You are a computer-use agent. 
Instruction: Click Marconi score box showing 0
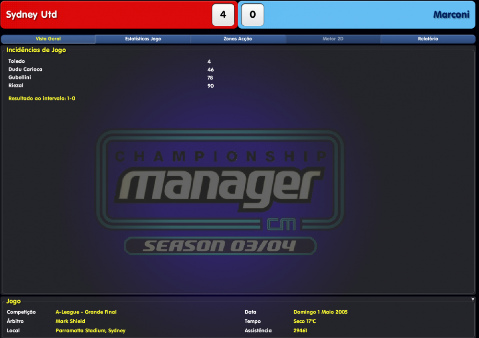(252, 15)
